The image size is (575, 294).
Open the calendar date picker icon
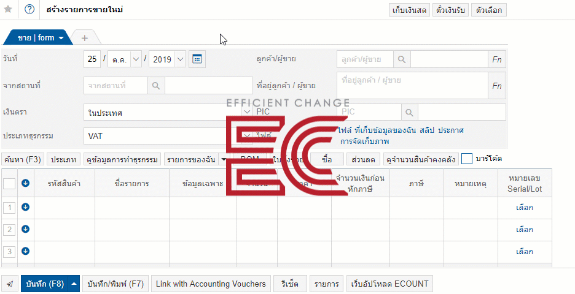point(197,59)
